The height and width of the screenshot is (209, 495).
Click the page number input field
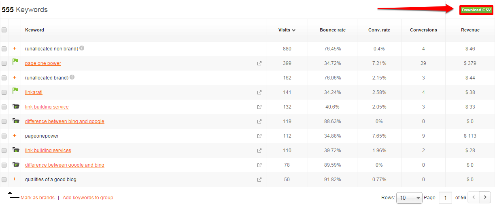click(446, 198)
